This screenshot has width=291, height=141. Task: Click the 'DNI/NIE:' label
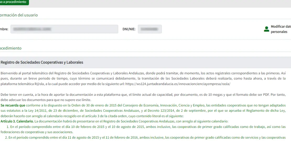click(129, 29)
